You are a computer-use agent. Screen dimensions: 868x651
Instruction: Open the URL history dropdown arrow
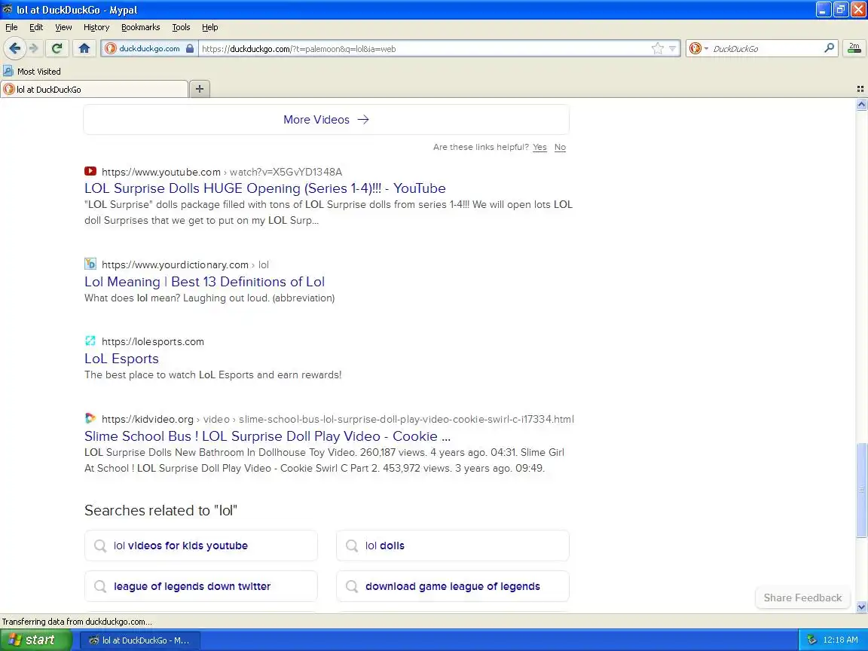[672, 48]
